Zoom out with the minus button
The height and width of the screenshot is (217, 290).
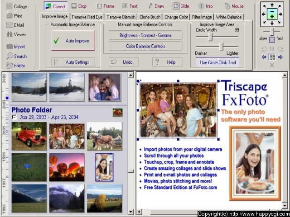tap(272, 11)
